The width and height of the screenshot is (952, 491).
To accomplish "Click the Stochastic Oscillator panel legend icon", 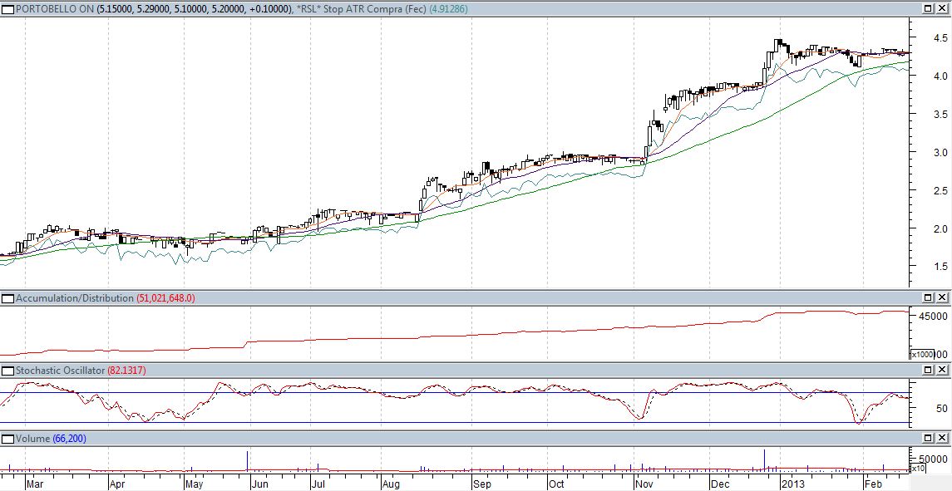I will pos(9,370).
